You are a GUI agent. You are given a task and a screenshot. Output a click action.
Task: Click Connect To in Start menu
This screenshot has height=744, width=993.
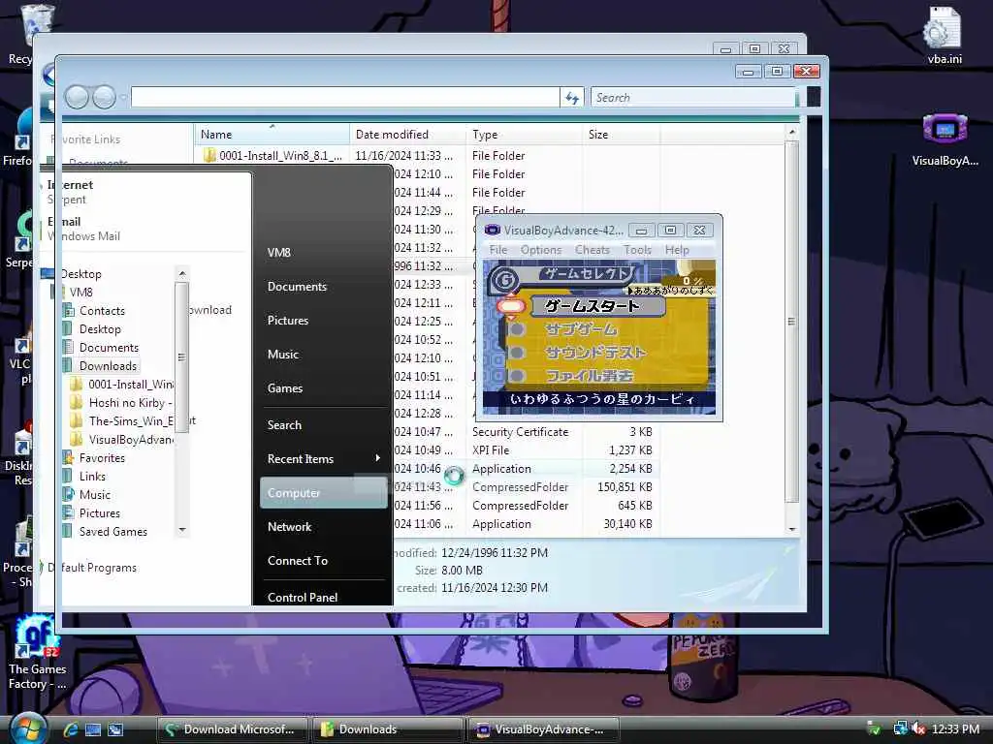coord(298,561)
